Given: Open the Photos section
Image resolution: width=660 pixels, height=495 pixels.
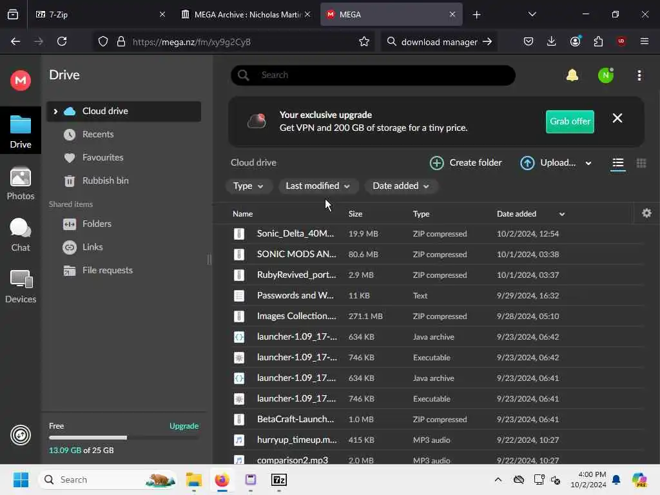Looking at the screenshot, I should coord(20,184).
